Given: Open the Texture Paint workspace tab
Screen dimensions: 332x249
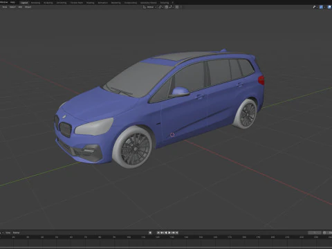Looking at the screenshot, I should coord(77,3).
